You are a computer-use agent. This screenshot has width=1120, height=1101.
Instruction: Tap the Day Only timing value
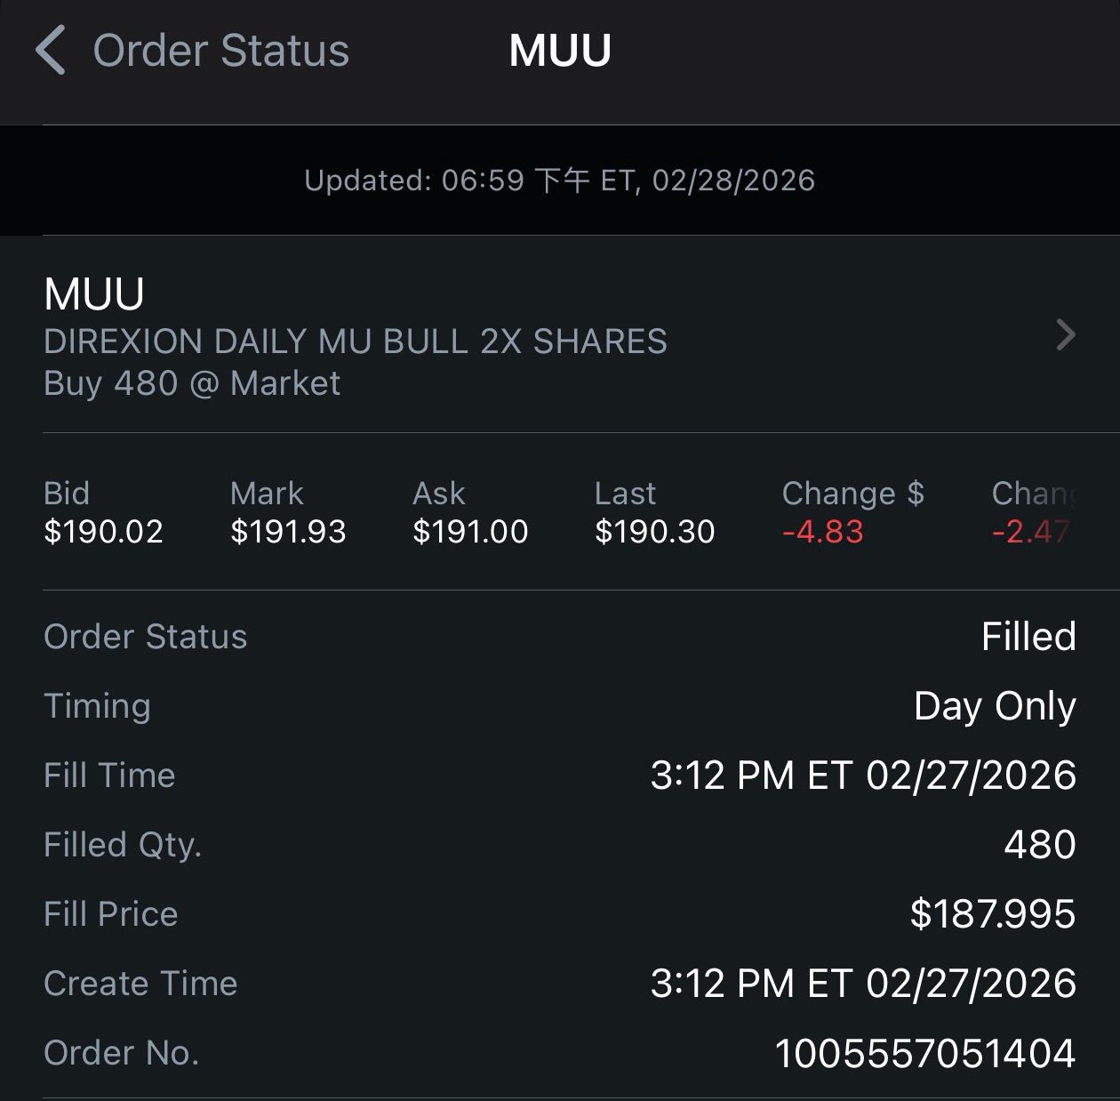(x=995, y=706)
